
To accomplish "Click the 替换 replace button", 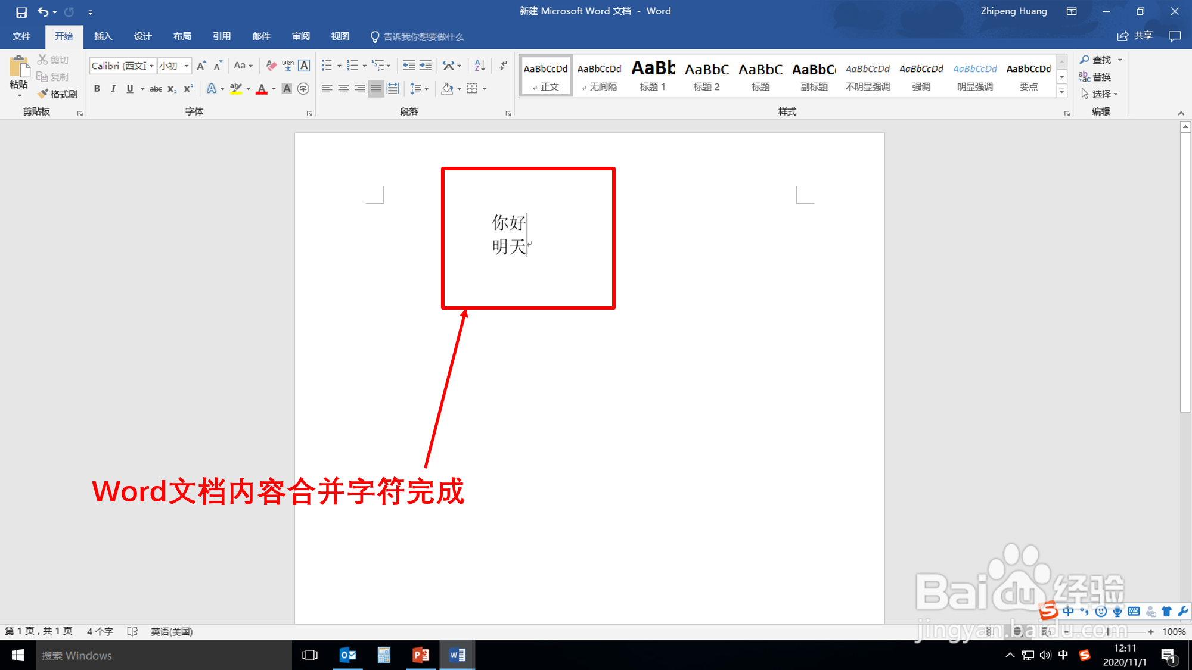I will pyautogui.click(x=1095, y=77).
